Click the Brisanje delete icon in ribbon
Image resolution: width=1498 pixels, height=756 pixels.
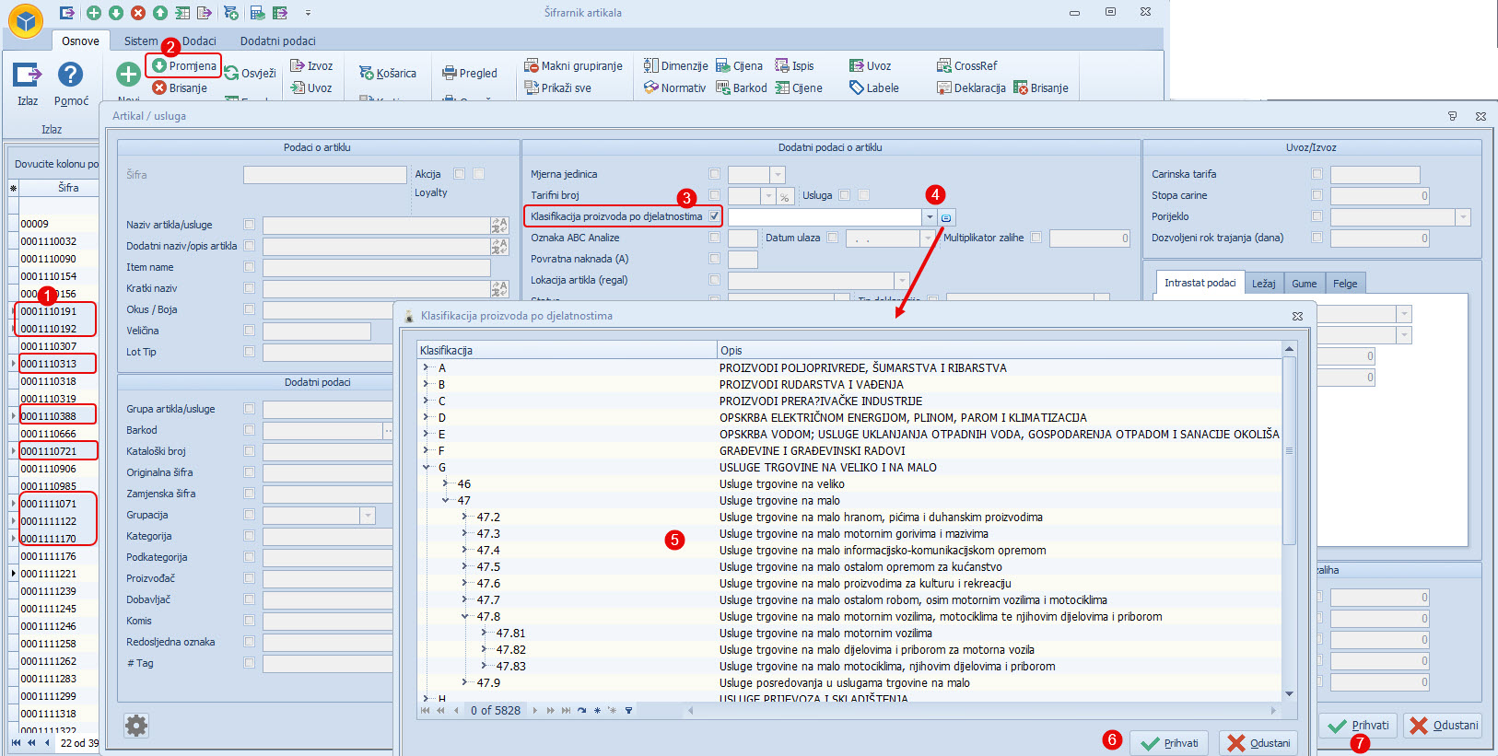click(159, 87)
